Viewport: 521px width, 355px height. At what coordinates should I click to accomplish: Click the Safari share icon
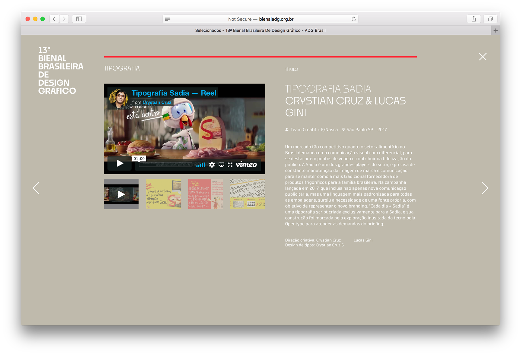[x=474, y=19]
